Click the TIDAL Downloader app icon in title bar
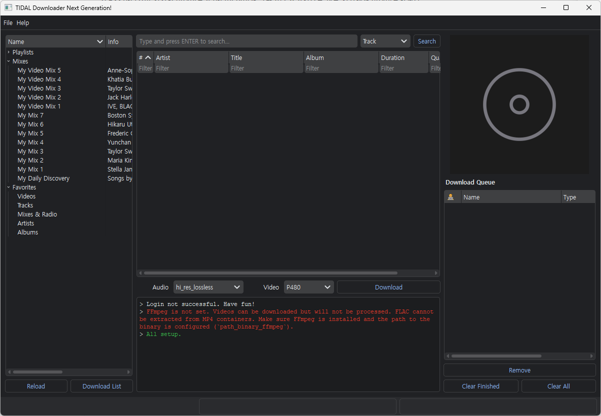Image resolution: width=601 pixels, height=416 pixels. coord(8,7)
